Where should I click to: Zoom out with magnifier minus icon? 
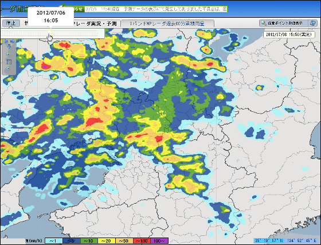[9, 69]
